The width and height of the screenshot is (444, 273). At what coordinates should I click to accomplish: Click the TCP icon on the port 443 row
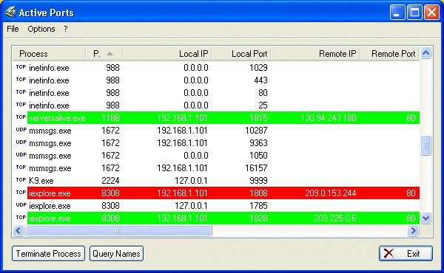[21, 80]
